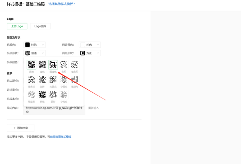The height and width of the screenshot is (164, 241).
Task: Select the 小圆点 dot shape option
Action: click(x=64, y=79)
